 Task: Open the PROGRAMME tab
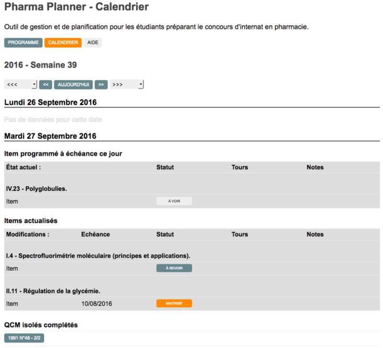click(x=23, y=43)
